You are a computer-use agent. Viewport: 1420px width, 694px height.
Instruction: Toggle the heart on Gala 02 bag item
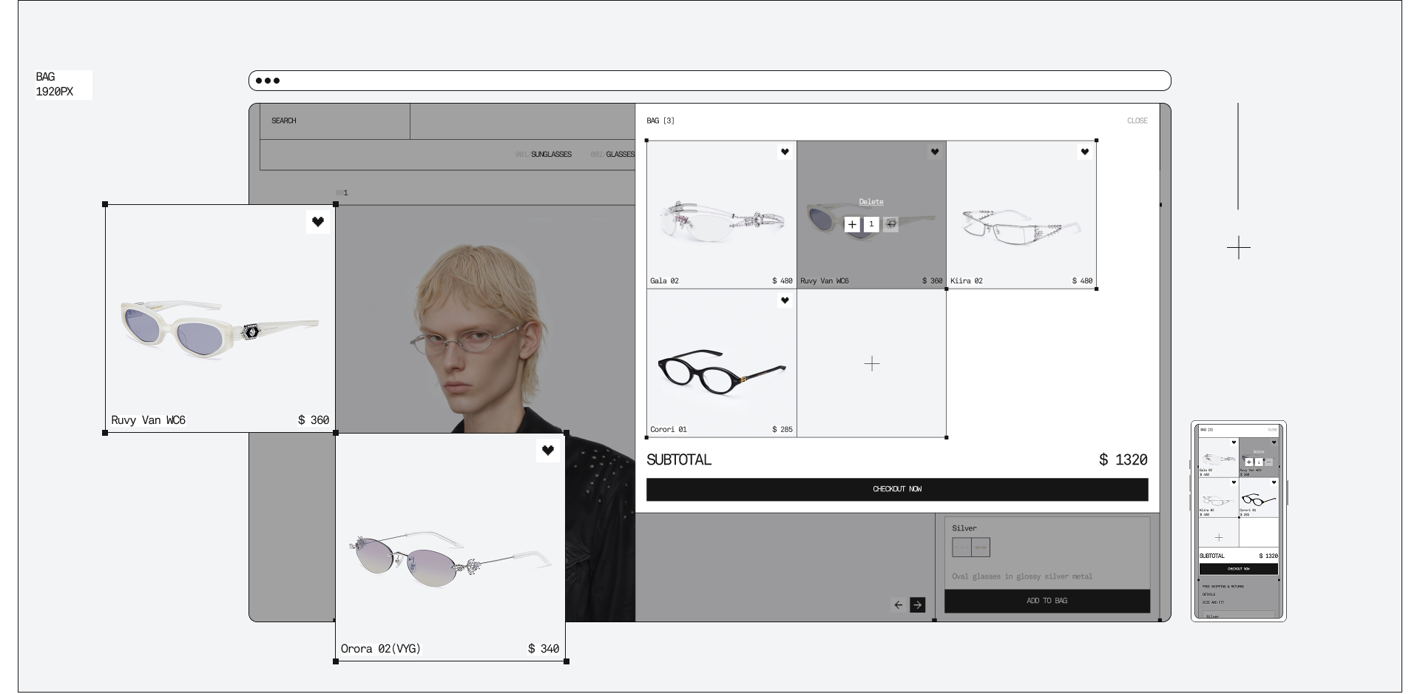785,152
